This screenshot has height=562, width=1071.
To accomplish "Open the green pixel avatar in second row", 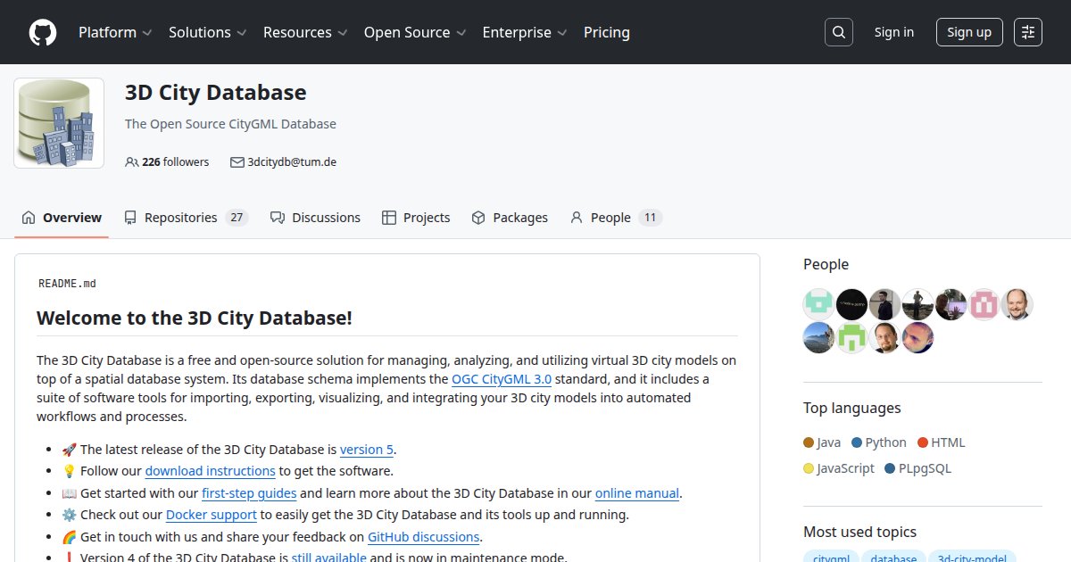I will pyautogui.click(x=851, y=337).
